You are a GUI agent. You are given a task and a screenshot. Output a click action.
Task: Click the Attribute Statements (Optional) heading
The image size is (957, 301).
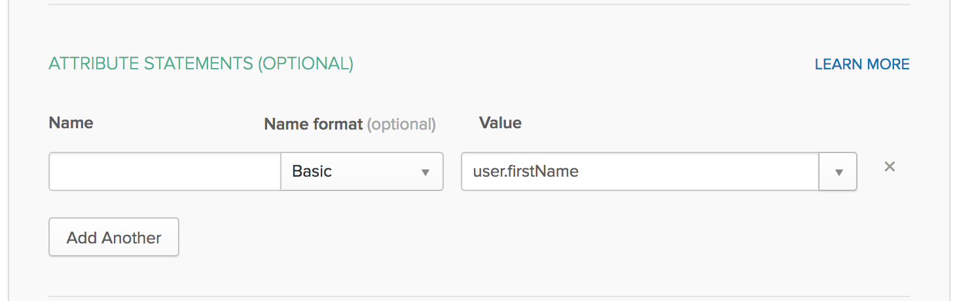point(201,63)
